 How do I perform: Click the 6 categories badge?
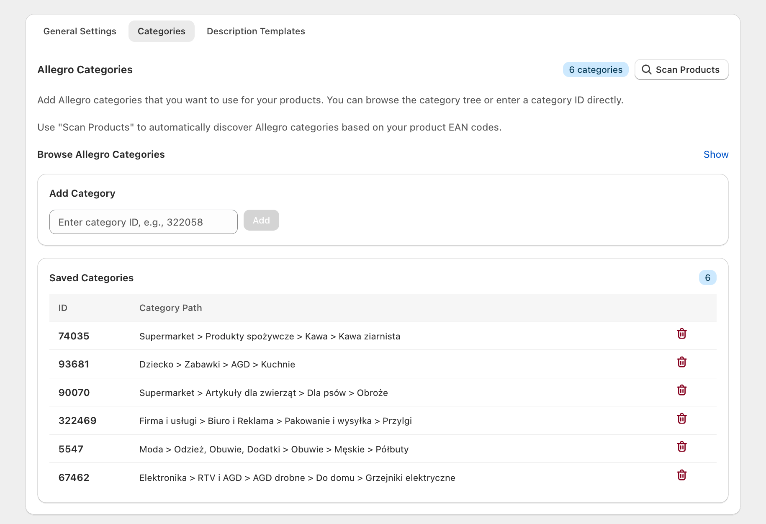[596, 69]
